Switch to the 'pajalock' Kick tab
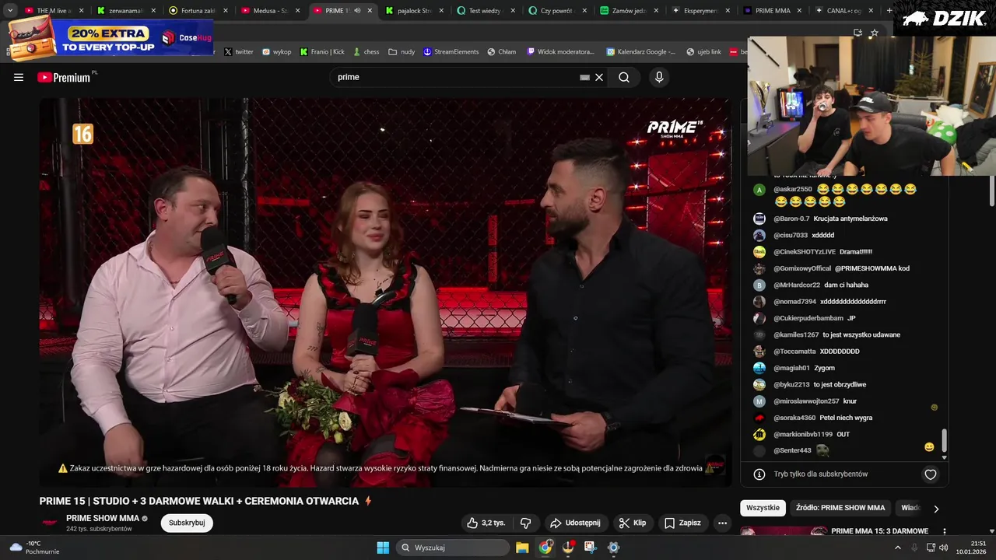 (413, 11)
